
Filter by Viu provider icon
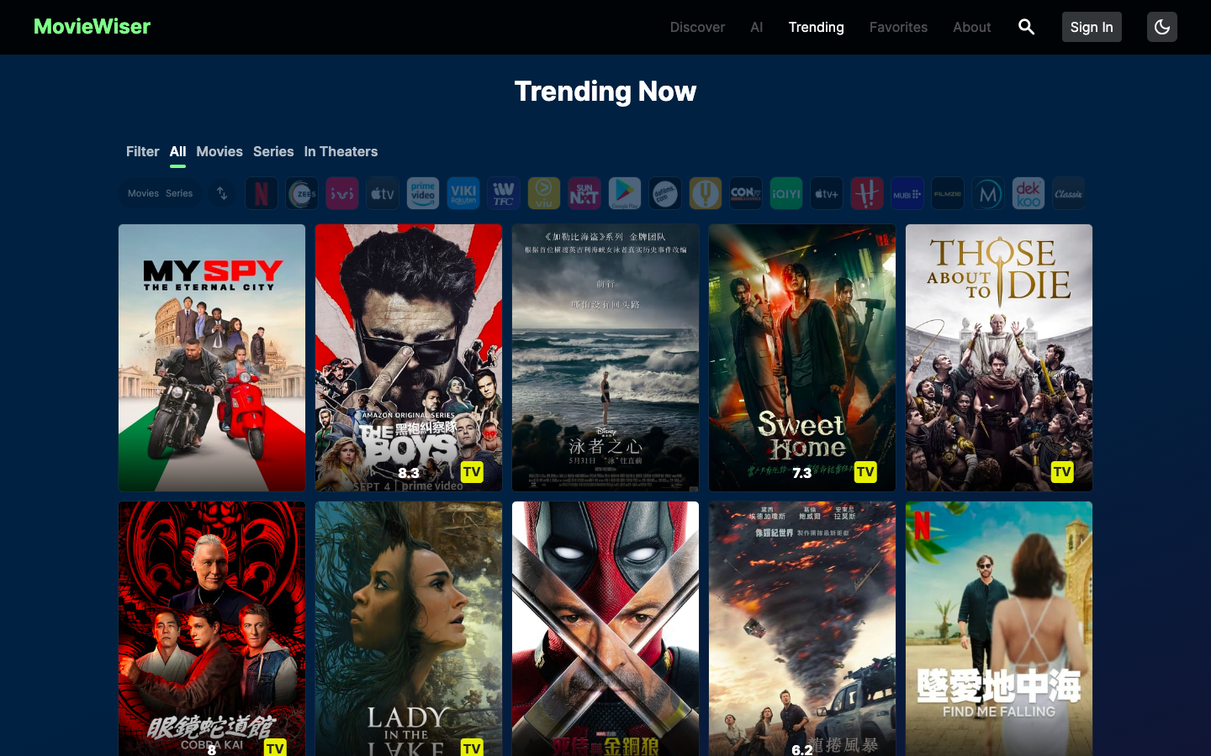[x=544, y=194]
